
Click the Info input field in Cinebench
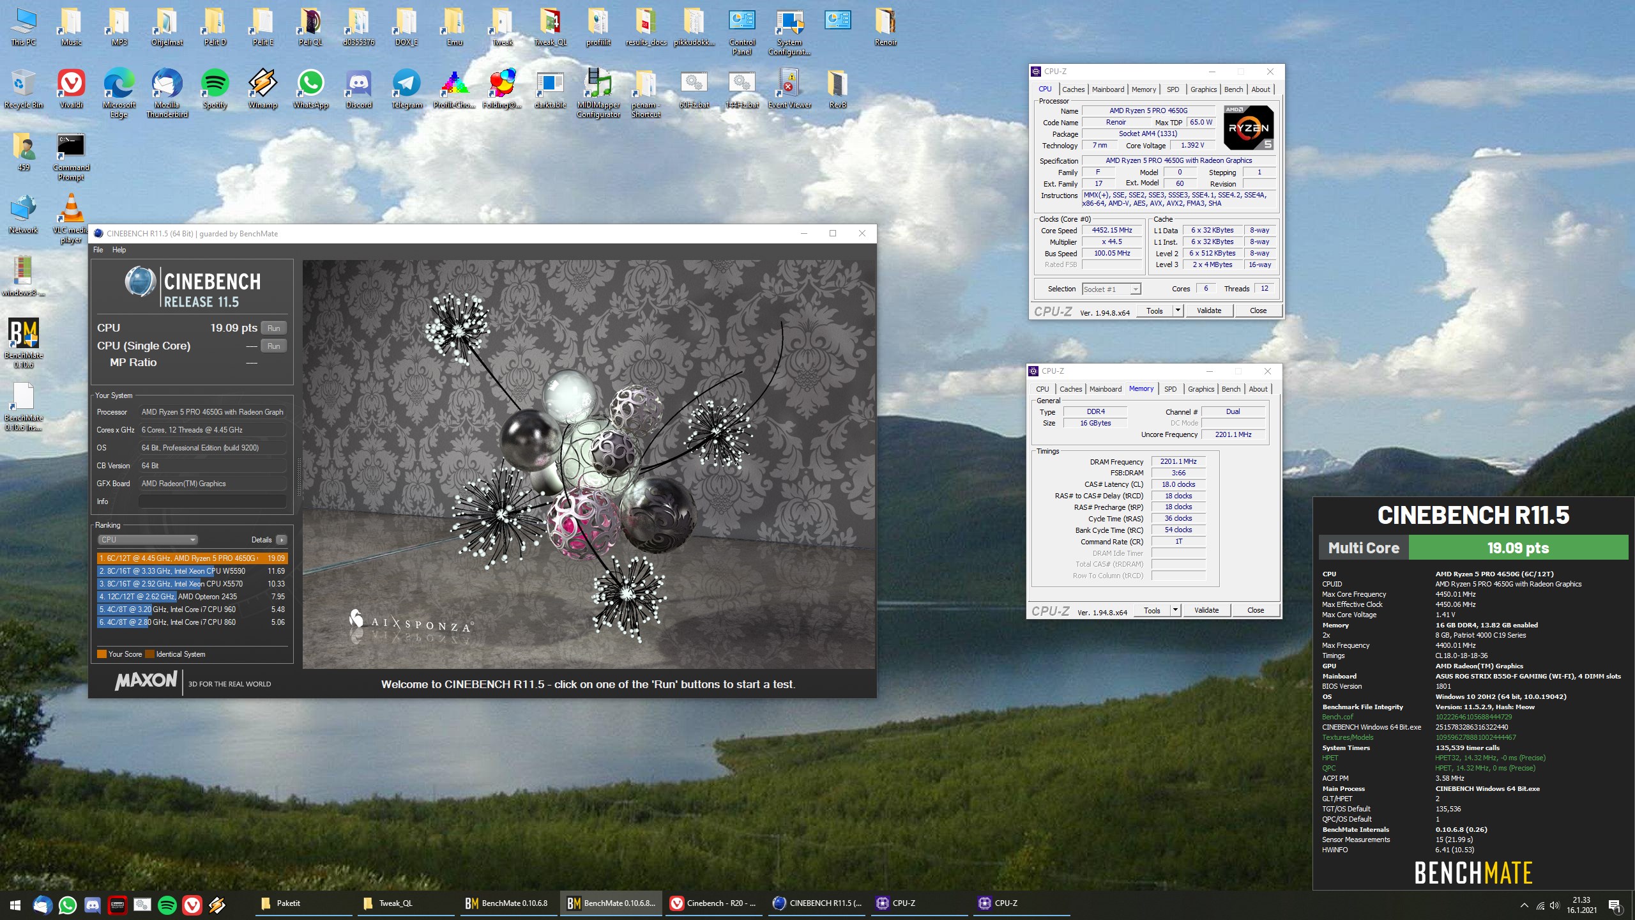point(212,502)
